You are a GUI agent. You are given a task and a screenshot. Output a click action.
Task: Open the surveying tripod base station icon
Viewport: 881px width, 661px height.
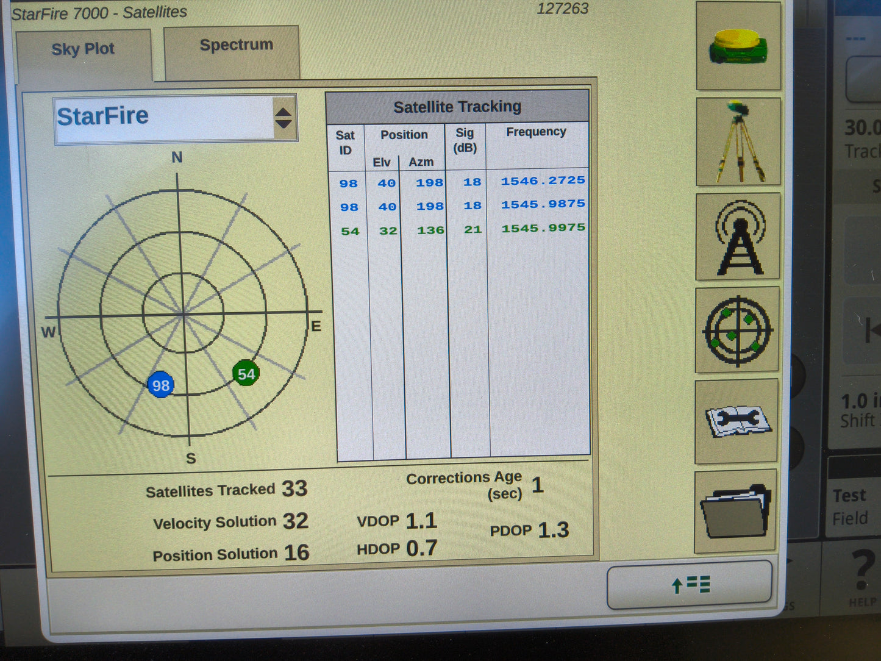[x=738, y=141]
